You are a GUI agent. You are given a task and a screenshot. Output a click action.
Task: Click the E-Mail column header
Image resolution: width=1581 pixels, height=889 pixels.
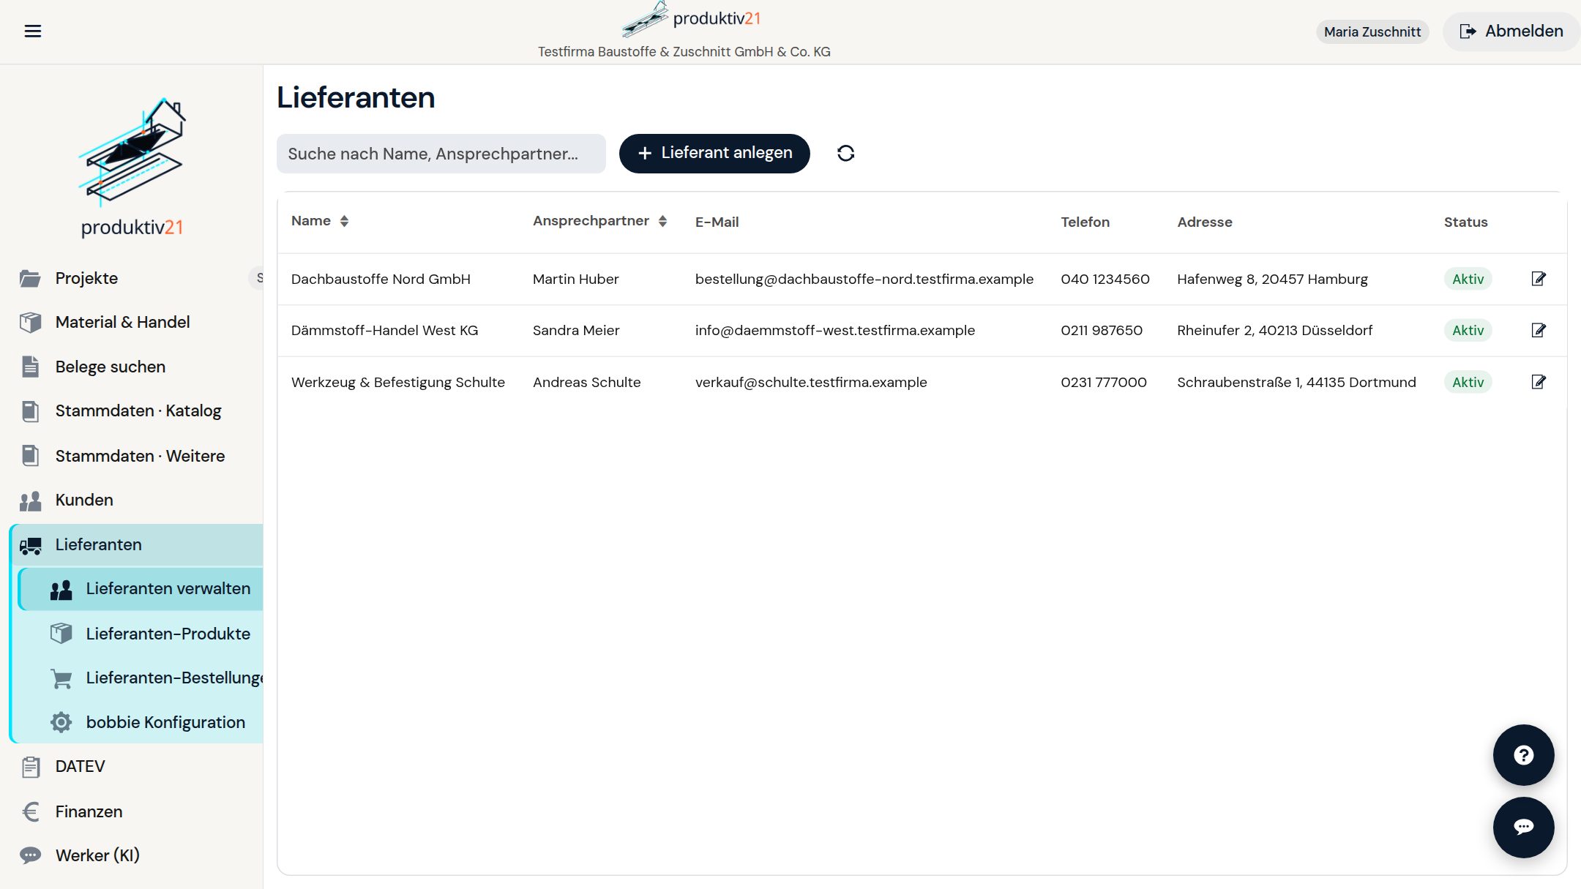(x=717, y=222)
